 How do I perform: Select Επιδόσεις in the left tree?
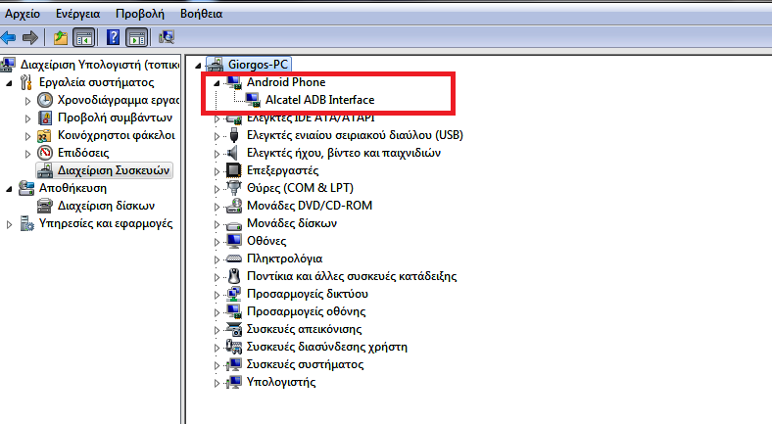pyautogui.click(x=83, y=153)
